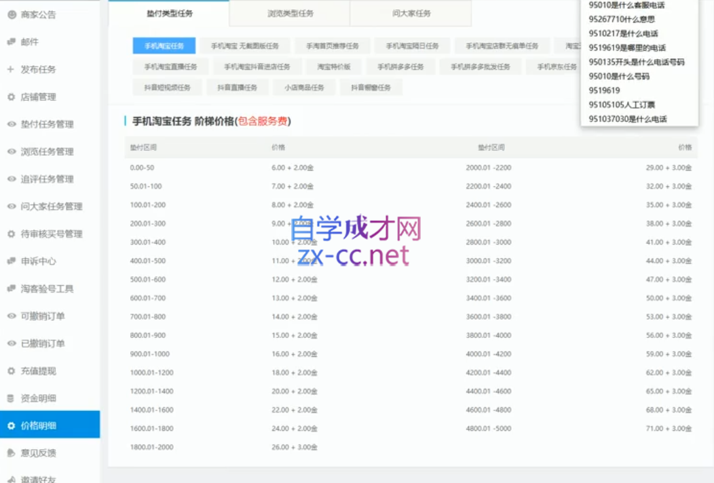Viewport: 714px width, 483px height.
Task: Select the 垫付类型任务 tab
Action: (x=170, y=14)
